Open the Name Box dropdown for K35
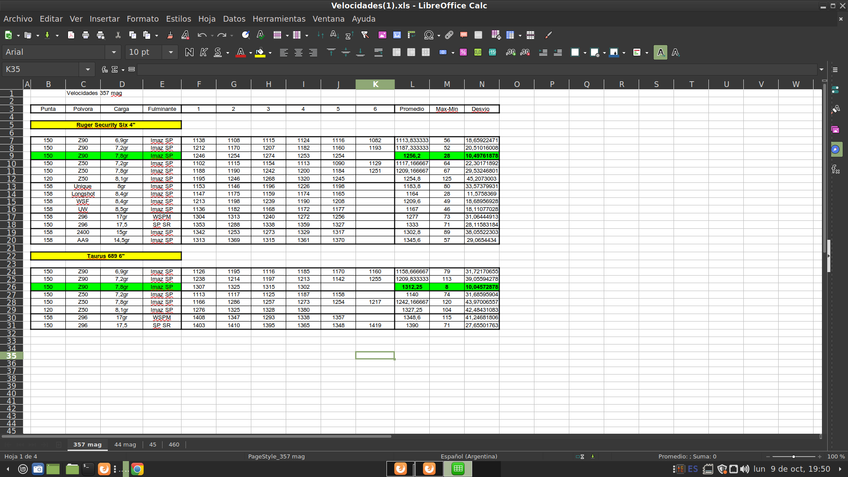848x477 pixels. coord(87,69)
